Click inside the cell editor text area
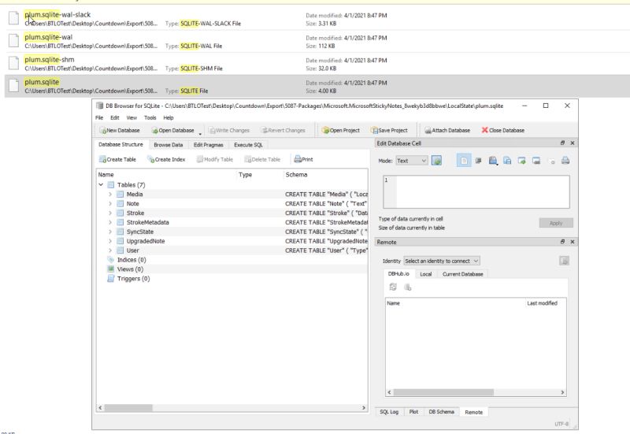The height and width of the screenshot is (434, 630). 476,192
